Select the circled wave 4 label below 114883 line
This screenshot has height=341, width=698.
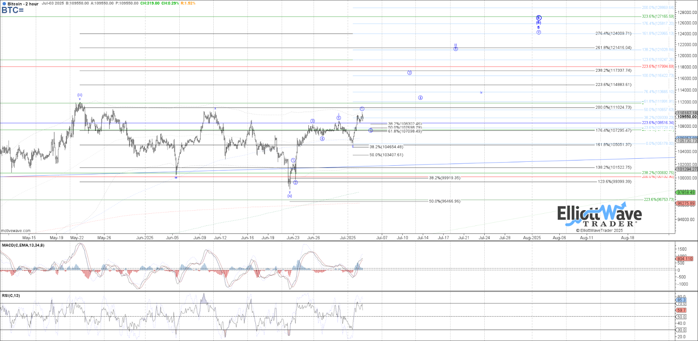(420, 98)
